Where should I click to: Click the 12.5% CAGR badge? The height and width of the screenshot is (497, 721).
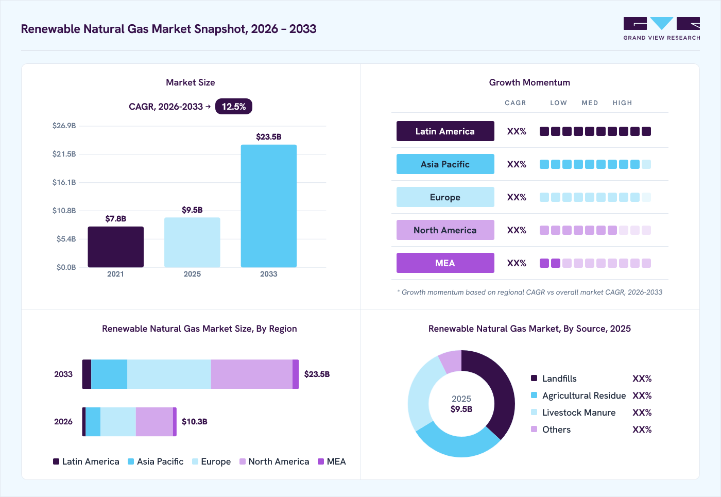coord(234,107)
